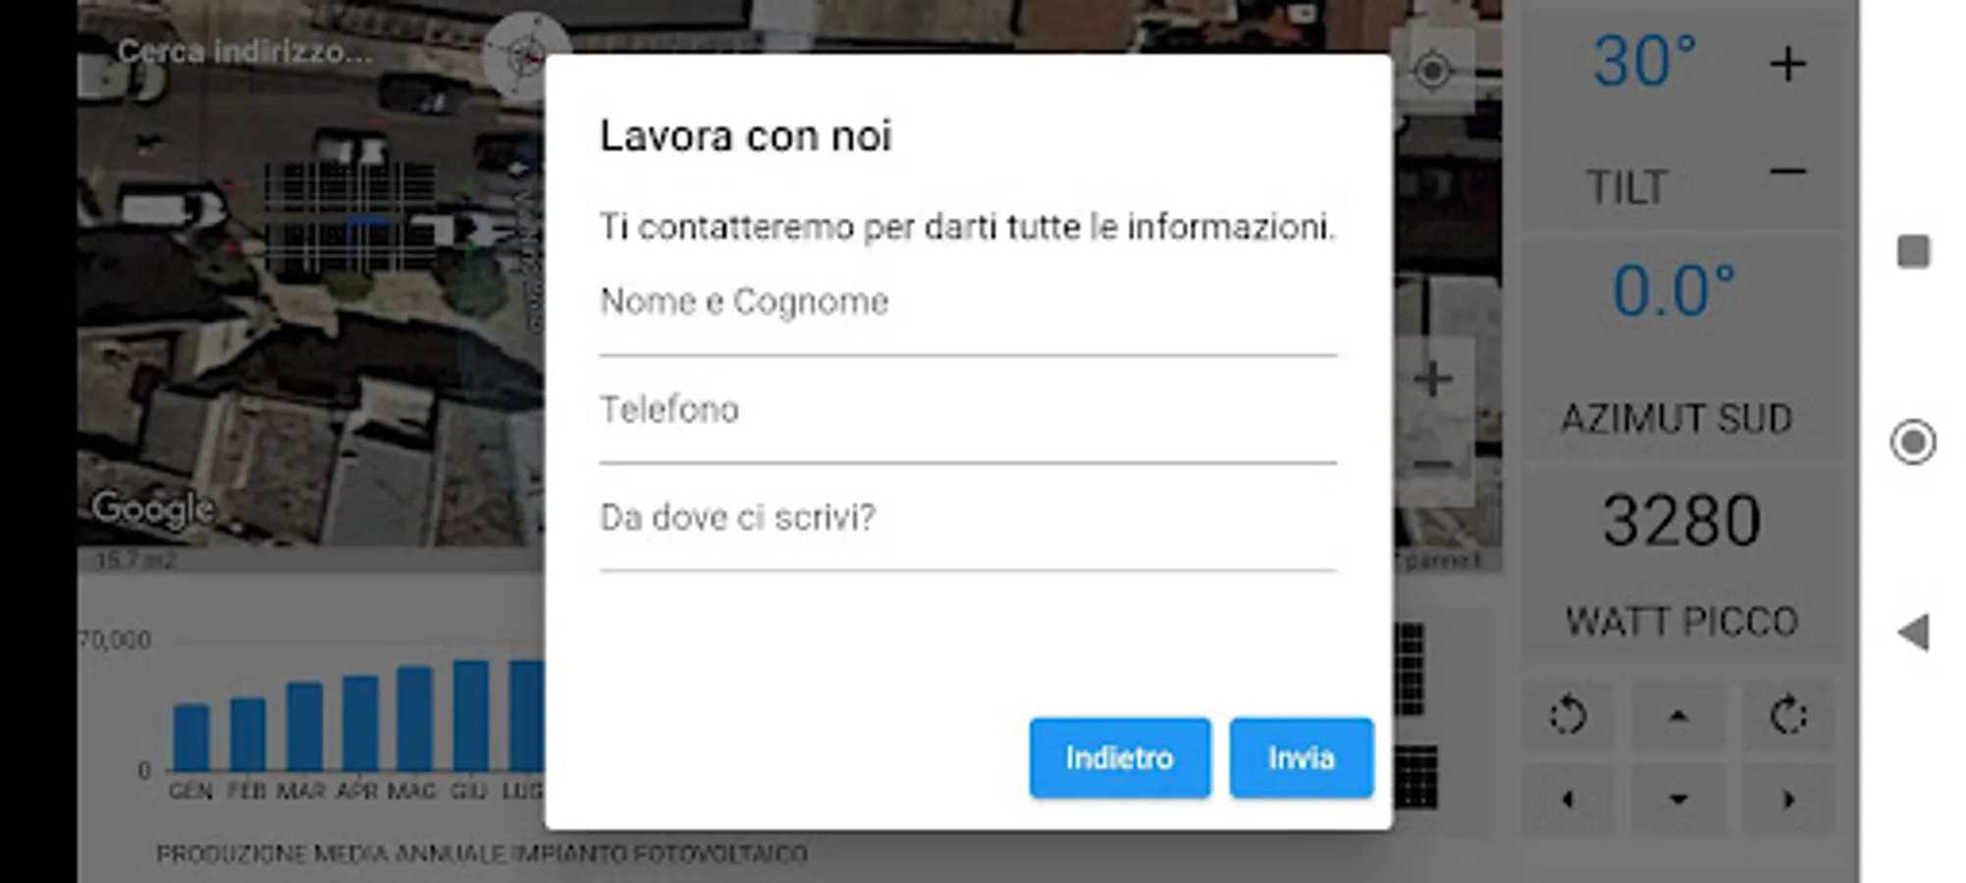
Task: Move panels down arrow
Action: pos(1677,800)
